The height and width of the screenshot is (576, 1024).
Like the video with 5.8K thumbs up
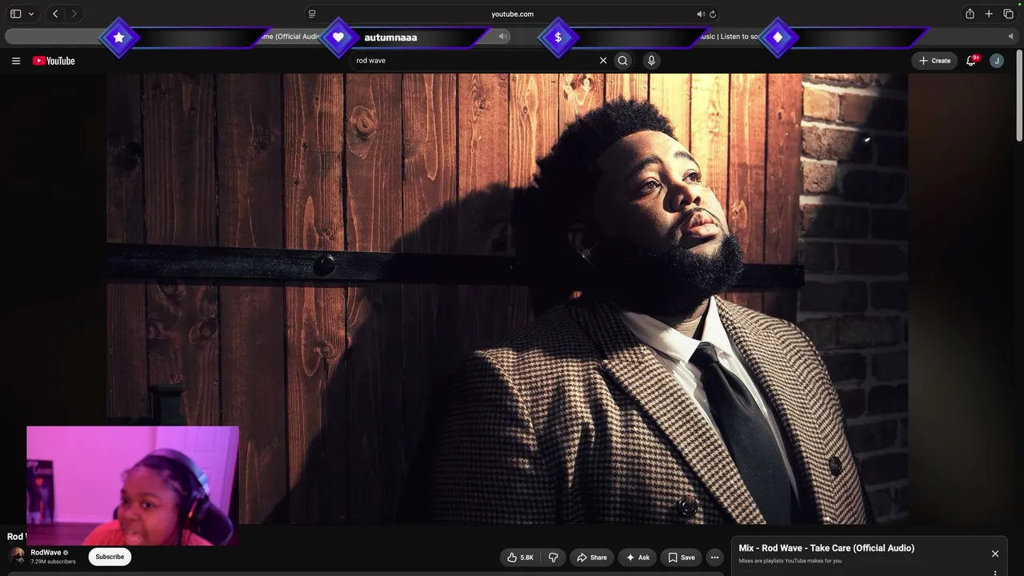[x=520, y=558]
